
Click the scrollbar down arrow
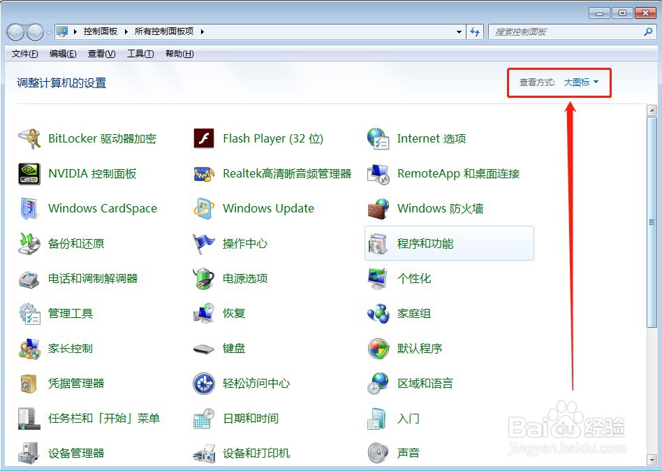coord(652,459)
